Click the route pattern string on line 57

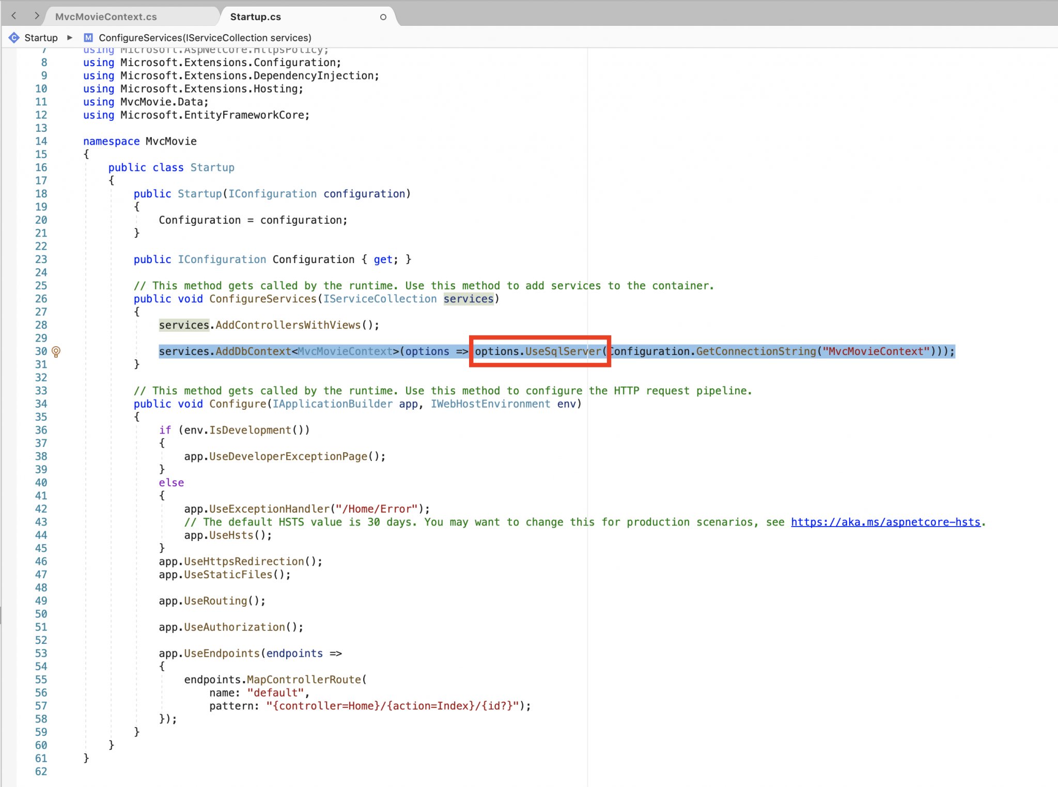(x=392, y=706)
